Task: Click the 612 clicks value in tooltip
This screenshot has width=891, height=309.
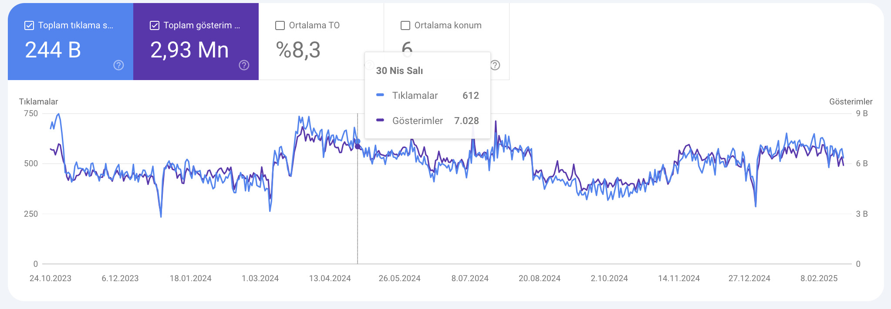Action: [471, 95]
